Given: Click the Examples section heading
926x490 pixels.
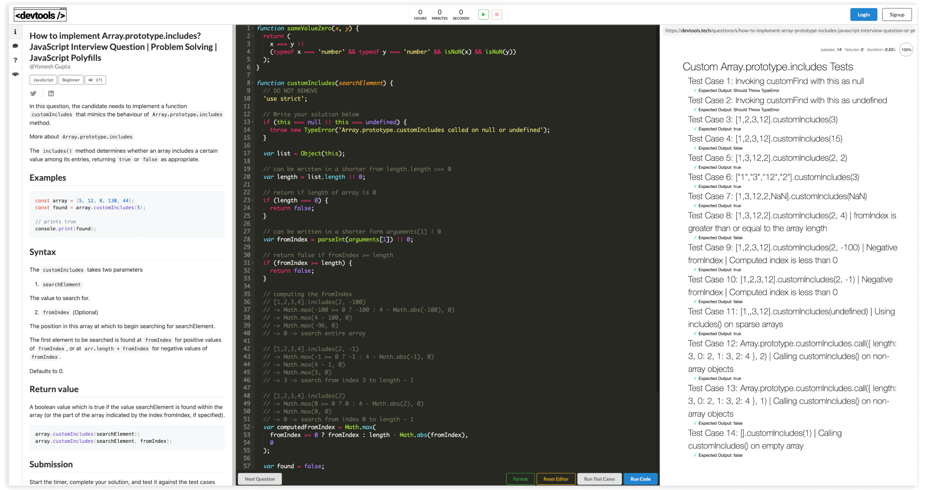Looking at the screenshot, I should point(48,178).
